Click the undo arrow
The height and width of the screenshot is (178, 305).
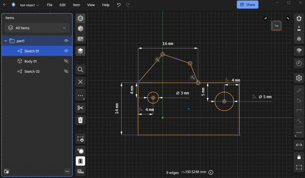[119, 5]
